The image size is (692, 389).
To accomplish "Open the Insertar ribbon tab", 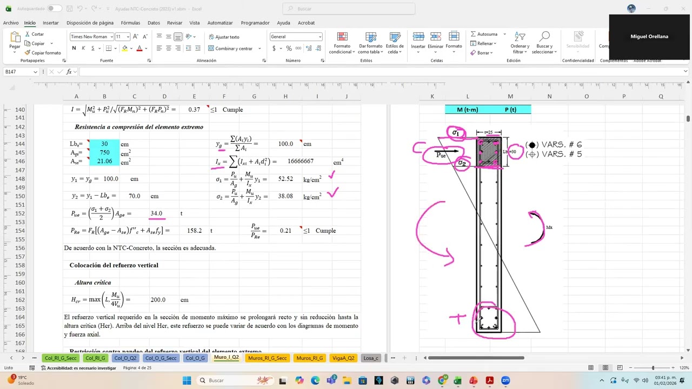I will pyautogui.click(x=51, y=23).
